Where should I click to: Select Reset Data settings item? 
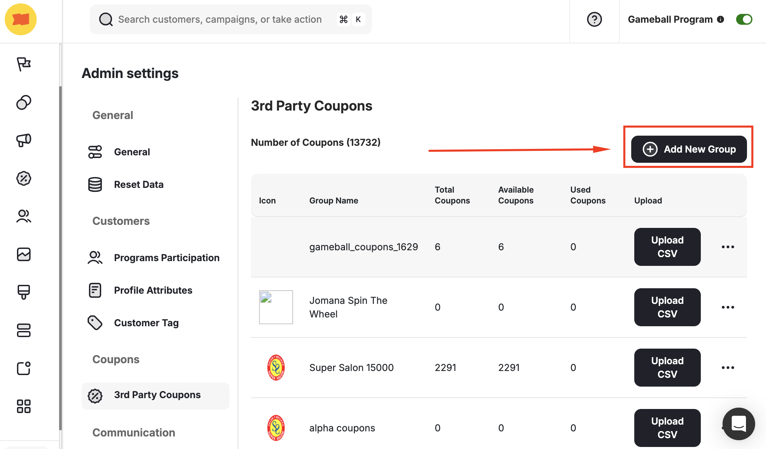point(139,184)
